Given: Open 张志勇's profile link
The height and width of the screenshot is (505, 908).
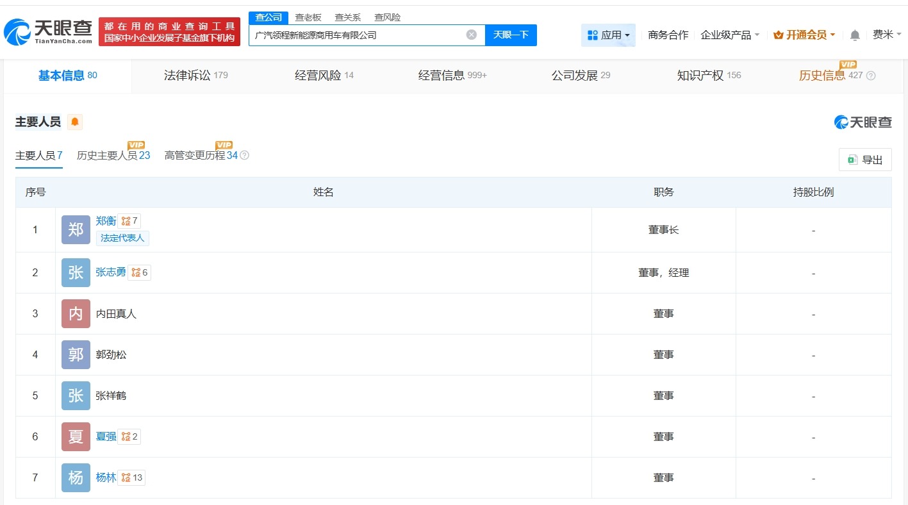Looking at the screenshot, I should tap(110, 272).
